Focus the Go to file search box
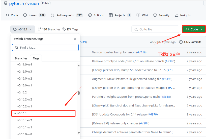 tap(155, 29)
